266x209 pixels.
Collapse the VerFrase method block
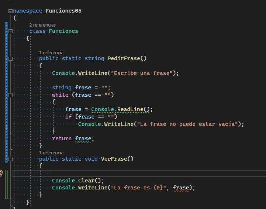point(10,159)
